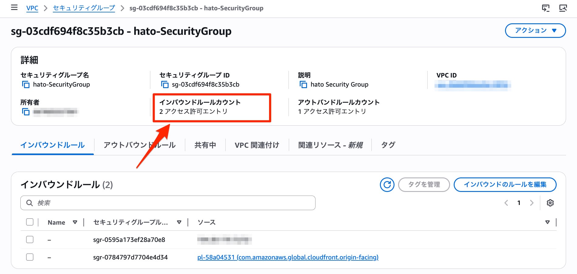
Task: Switch to the タグ tab
Action: coord(388,145)
